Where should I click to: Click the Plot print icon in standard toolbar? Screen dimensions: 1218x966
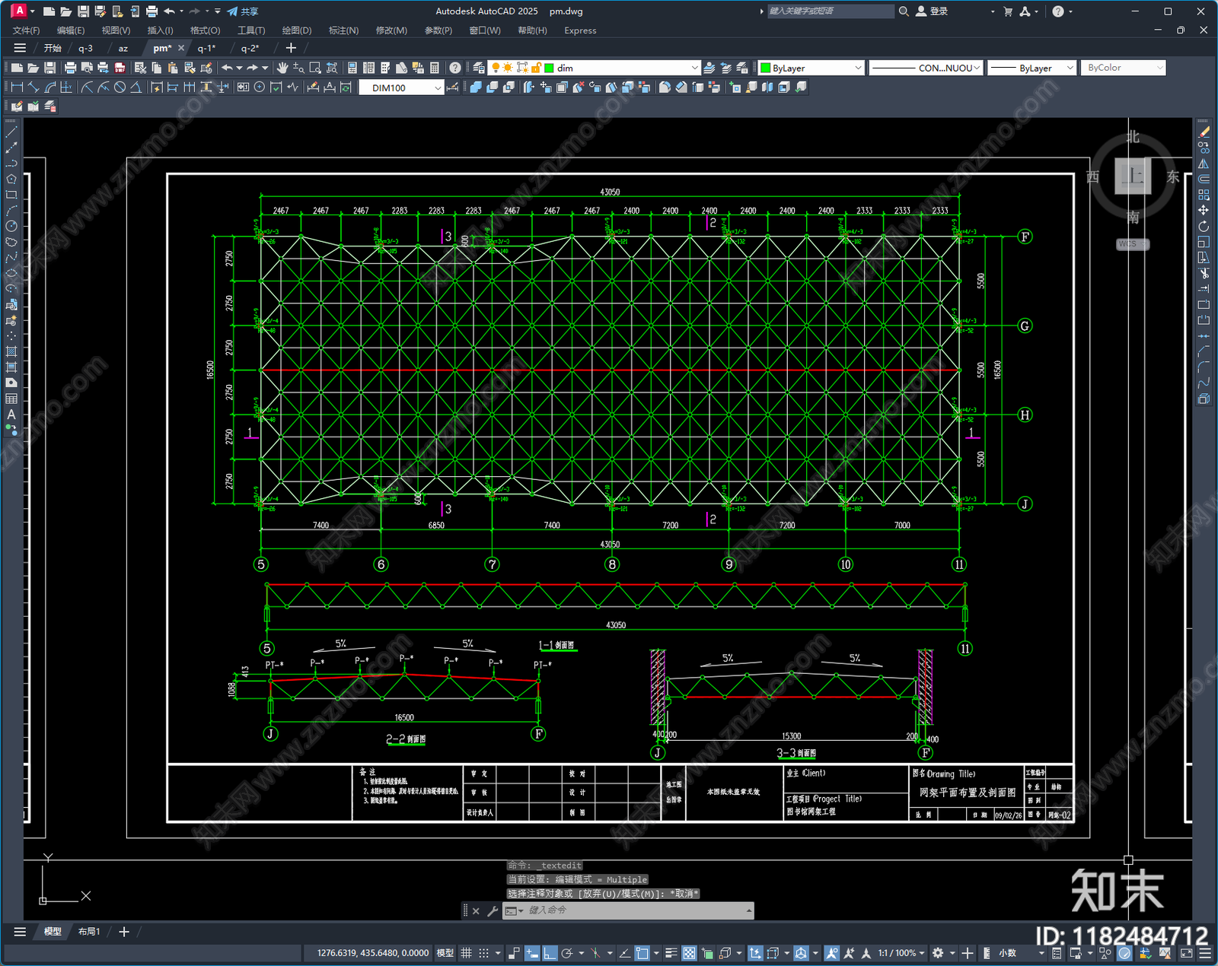click(70, 68)
